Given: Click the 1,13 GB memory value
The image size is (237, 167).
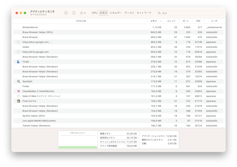Looking at the screenshot, I should pyautogui.click(x=157, y=27).
